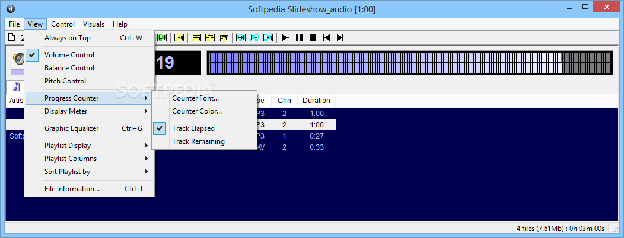Click the black progress counter display showing 19

[177, 63]
